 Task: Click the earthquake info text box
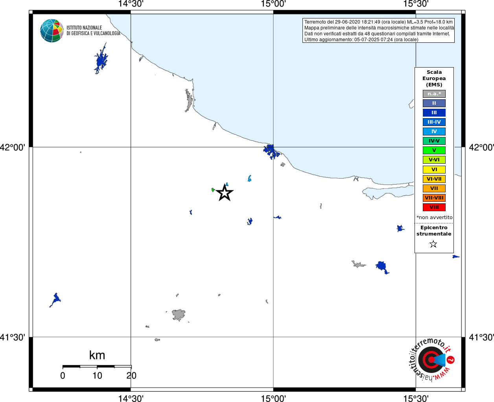click(378, 31)
